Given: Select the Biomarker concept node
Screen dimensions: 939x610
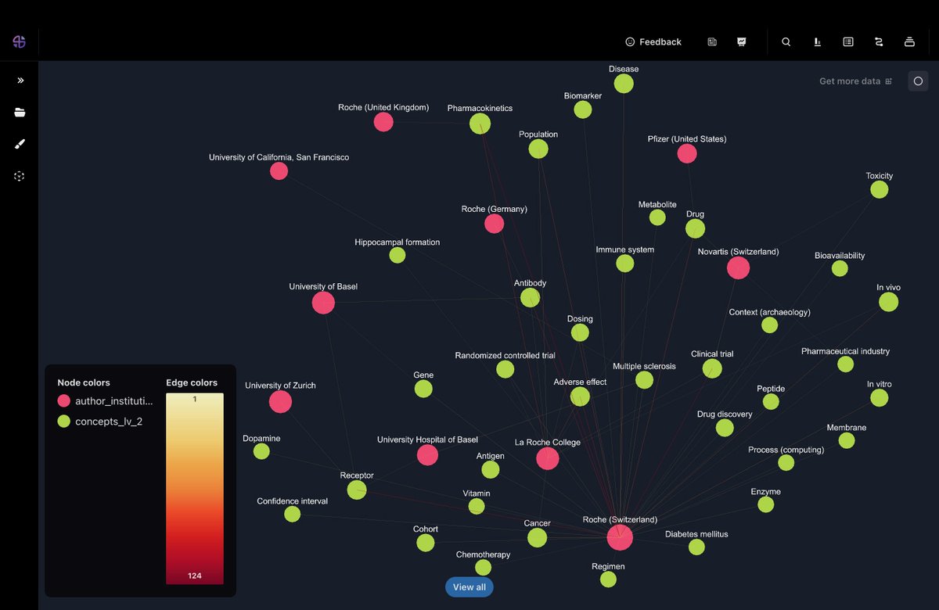Looking at the screenshot, I should [583, 110].
